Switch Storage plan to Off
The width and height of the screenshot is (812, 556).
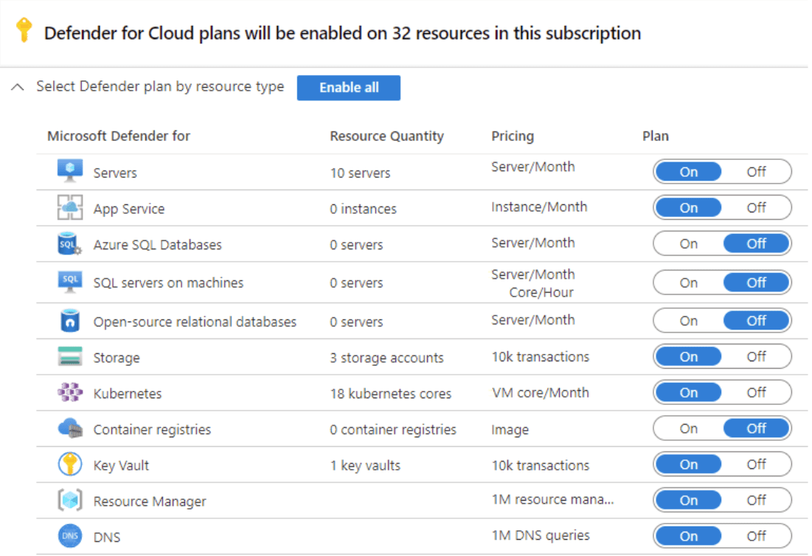(756, 357)
